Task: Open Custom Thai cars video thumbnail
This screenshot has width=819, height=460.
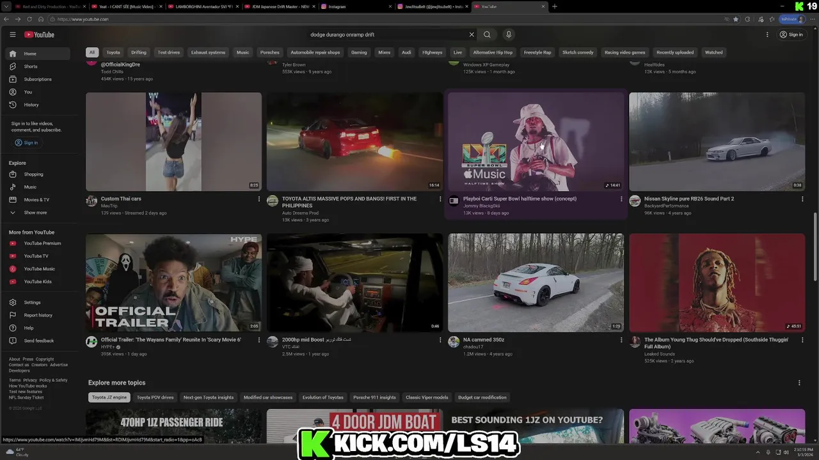Action: (173, 142)
